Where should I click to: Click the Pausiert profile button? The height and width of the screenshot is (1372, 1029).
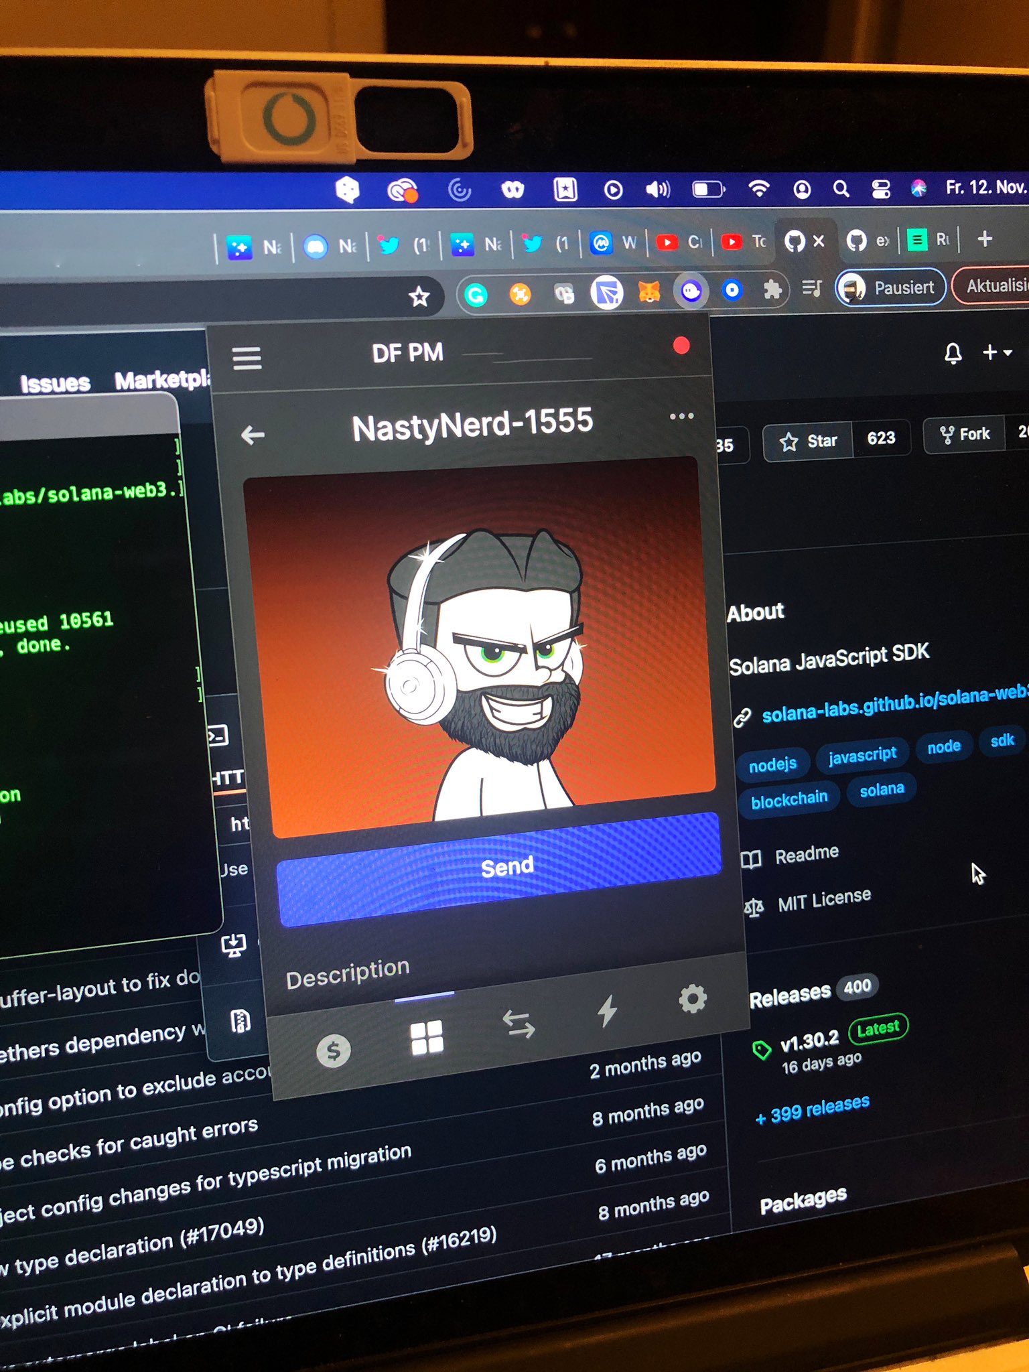click(x=890, y=287)
